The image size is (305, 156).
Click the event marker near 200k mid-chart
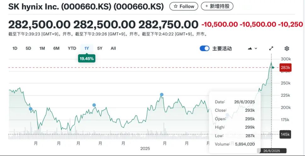tap(94, 105)
